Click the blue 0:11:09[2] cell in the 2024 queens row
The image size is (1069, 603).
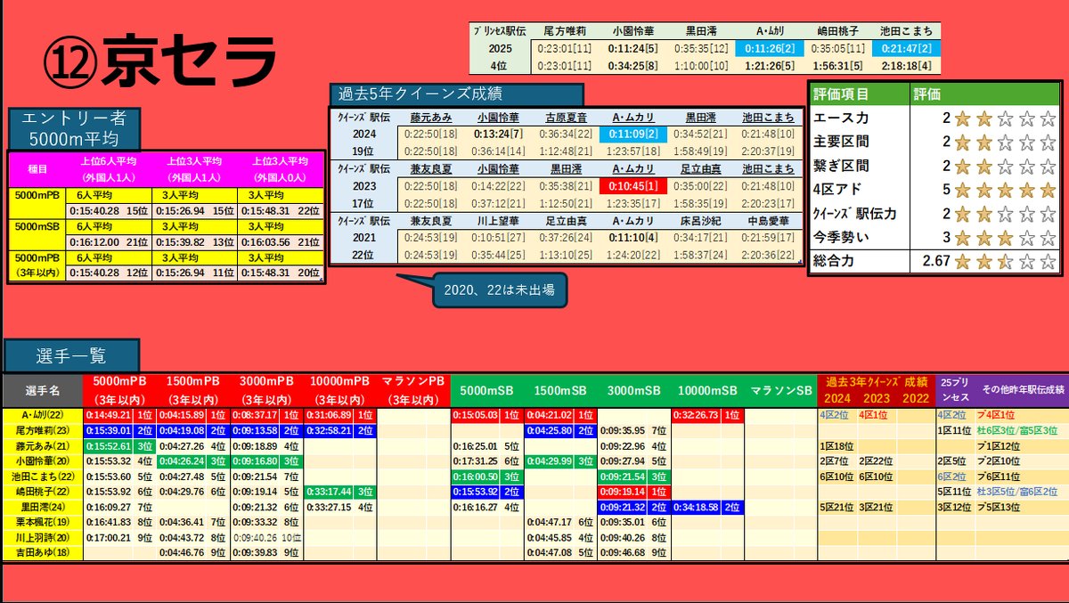(634, 134)
